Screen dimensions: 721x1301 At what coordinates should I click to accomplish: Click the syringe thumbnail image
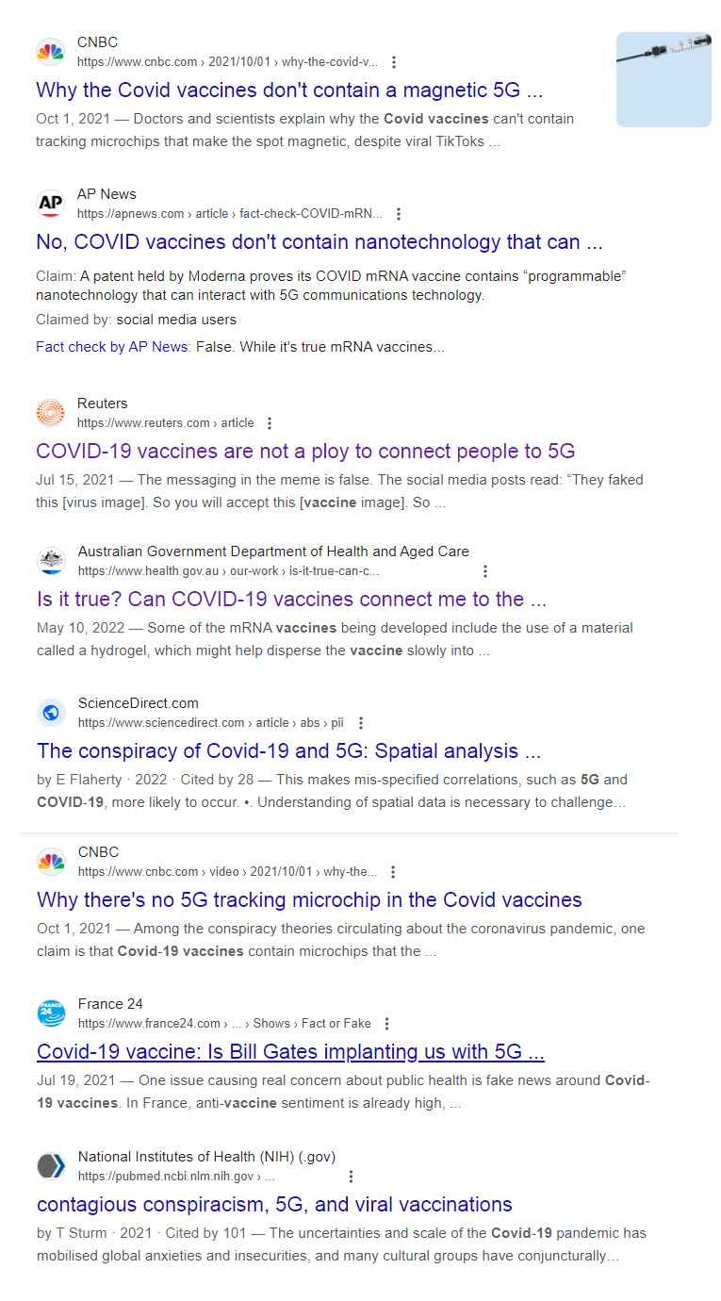pyautogui.click(x=664, y=79)
